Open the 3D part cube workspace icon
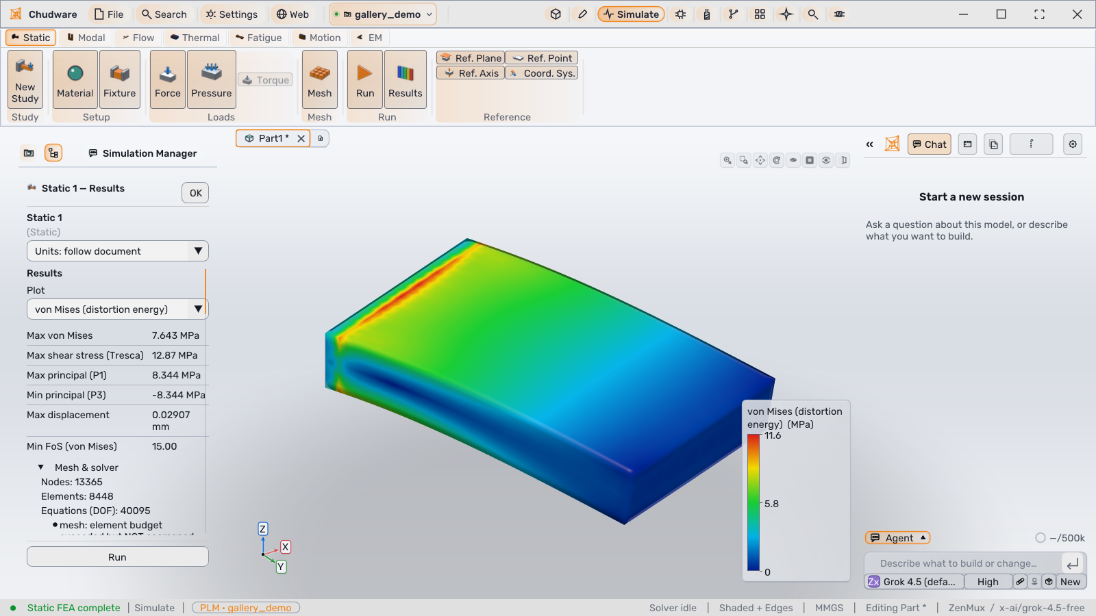The height and width of the screenshot is (616, 1096). coord(556,14)
